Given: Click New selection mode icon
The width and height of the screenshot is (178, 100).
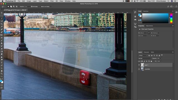Looking at the screenshot, I should point(8,7).
